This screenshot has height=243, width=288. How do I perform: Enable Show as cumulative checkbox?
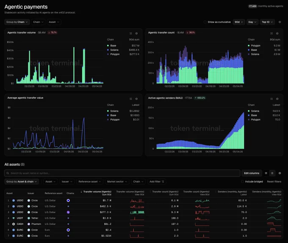pyautogui.click(x=205, y=22)
